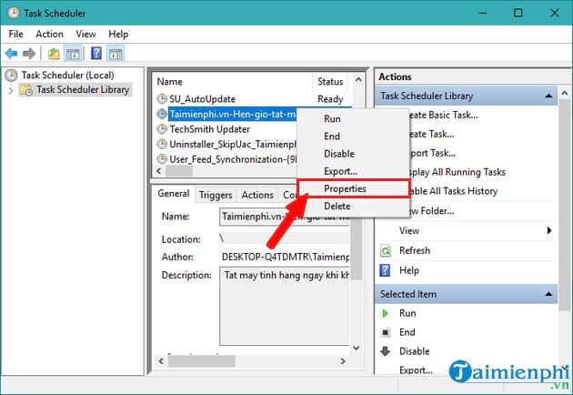Image resolution: width=573 pixels, height=395 pixels.
Task: Choose Disable from the context menu
Action: click(353, 154)
